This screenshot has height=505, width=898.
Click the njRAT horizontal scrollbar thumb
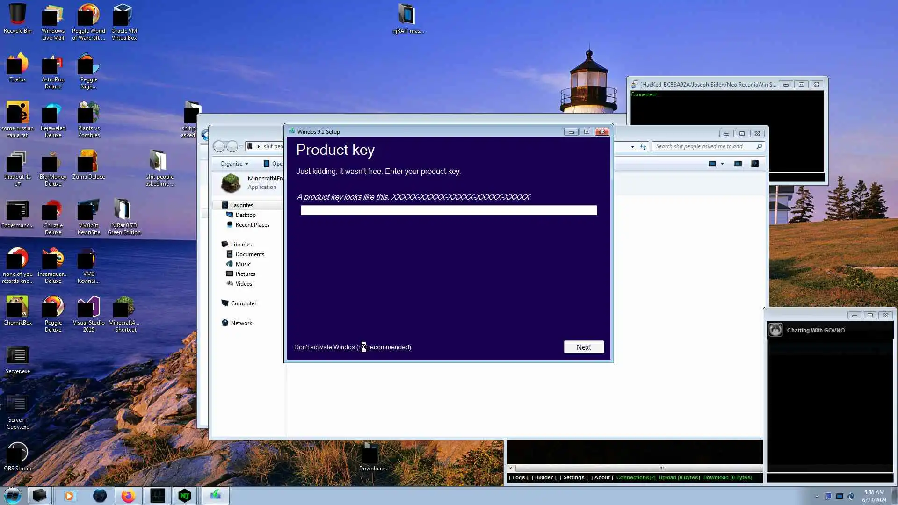661,468
